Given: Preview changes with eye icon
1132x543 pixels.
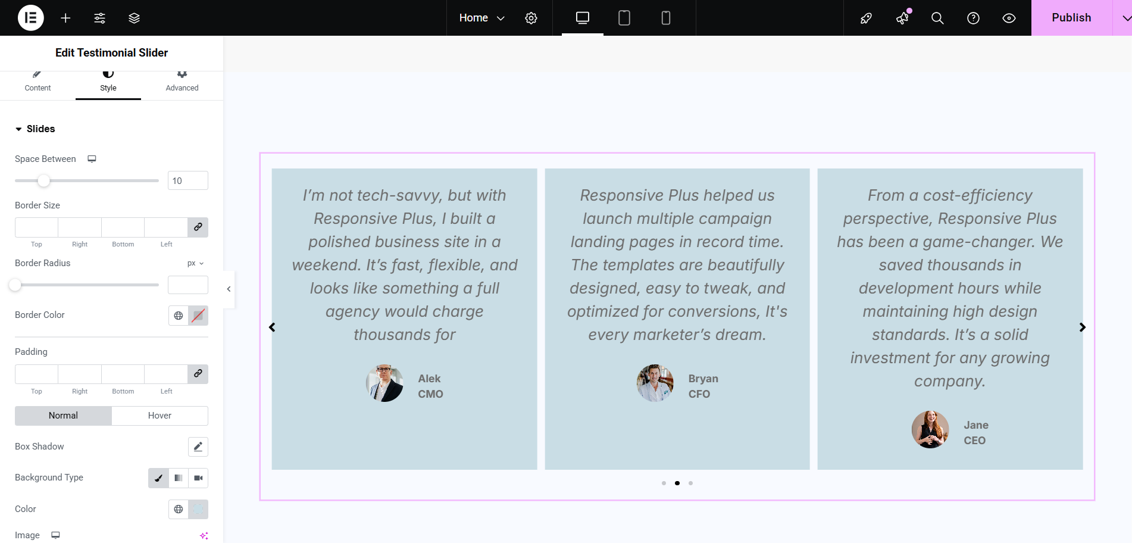Looking at the screenshot, I should click(x=1009, y=18).
